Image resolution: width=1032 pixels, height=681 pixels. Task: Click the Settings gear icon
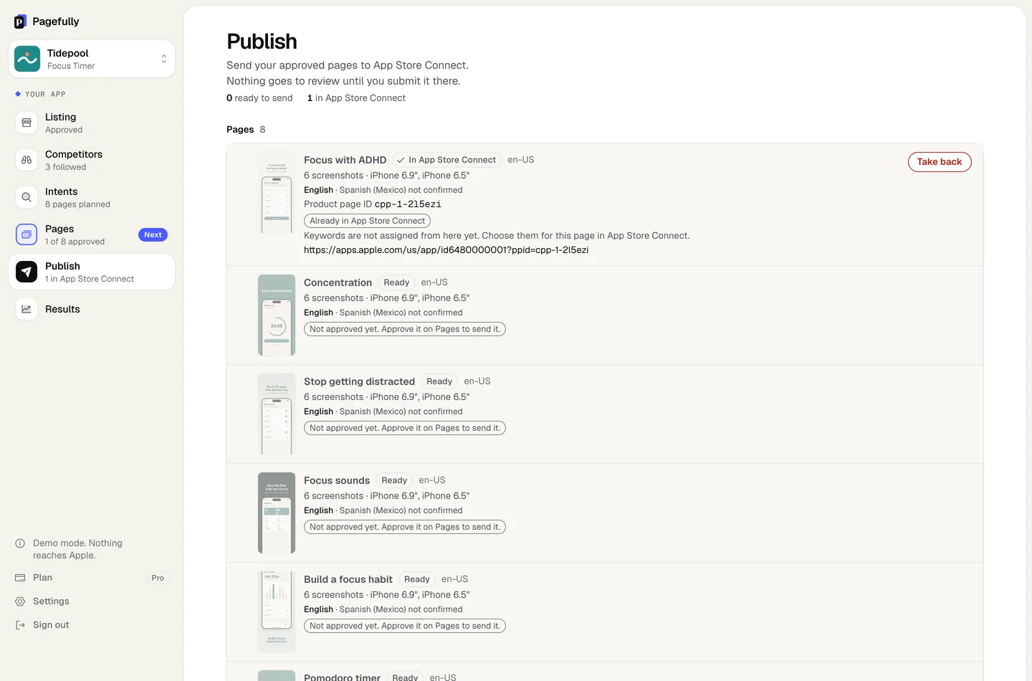pyautogui.click(x=20, y=601)
